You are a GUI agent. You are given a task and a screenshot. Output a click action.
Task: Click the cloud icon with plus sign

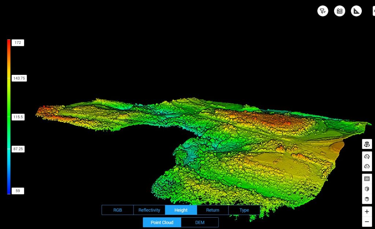click(x=367, y=157)
